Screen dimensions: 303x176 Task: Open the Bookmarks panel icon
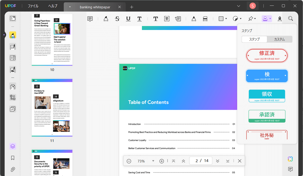pos(13,158)
